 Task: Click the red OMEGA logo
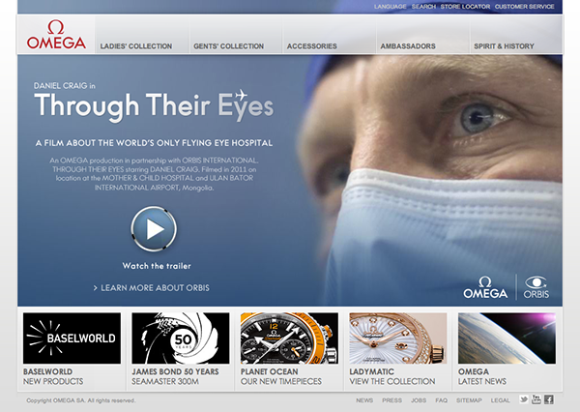coord(56,35)
